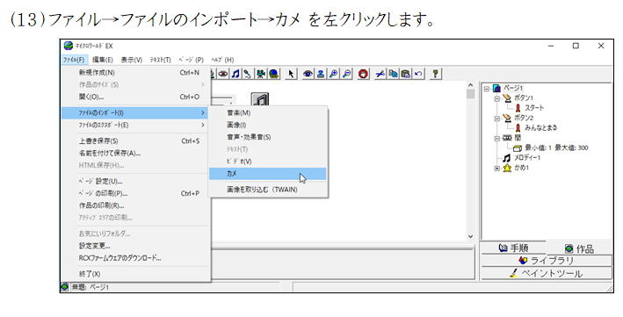
Task: Open the ヘルプ(H) menu
Action: 222,60
